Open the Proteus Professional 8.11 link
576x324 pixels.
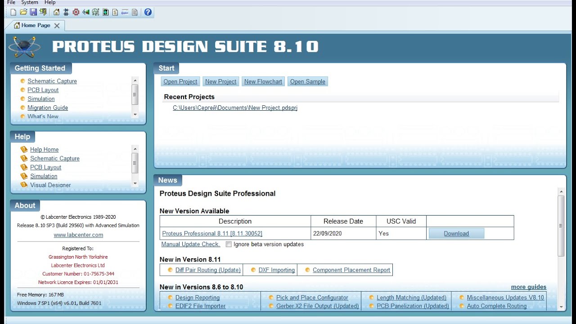pos(212,234)
